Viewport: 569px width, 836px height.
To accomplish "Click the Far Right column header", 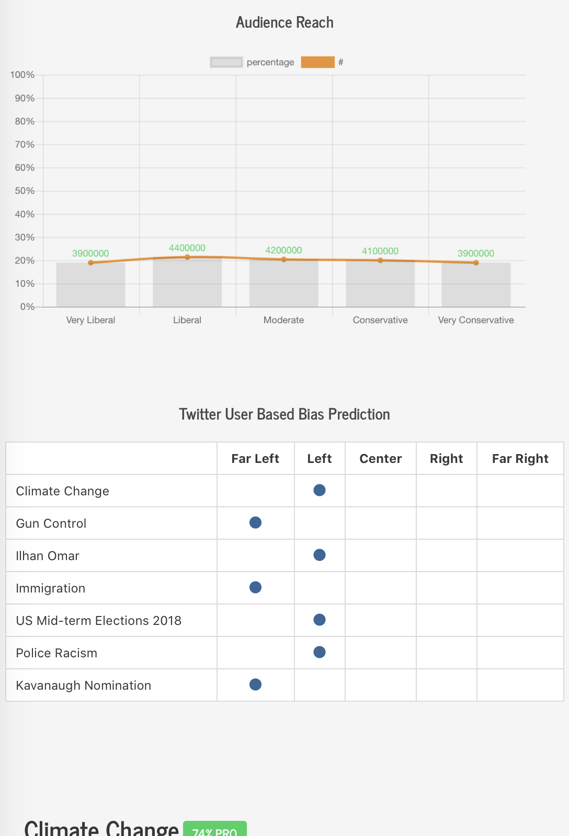I will pyautogui.click(x=520, y=459).
